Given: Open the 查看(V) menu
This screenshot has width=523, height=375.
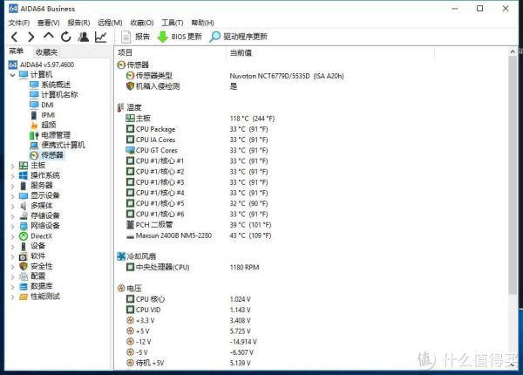Looking at the screenshot, I should (x=48, y=23).
